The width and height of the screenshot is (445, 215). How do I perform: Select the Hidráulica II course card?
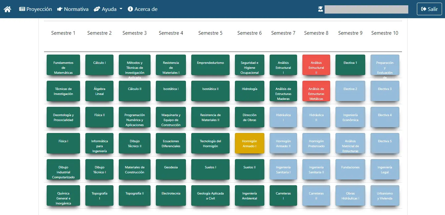(x=316, y=117)
